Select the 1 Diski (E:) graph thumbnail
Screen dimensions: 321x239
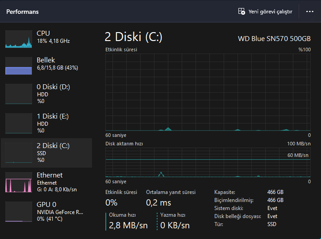click(19, 123)
